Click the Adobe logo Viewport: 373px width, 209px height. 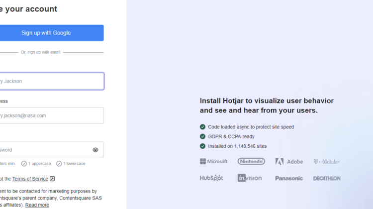point(289,162)
